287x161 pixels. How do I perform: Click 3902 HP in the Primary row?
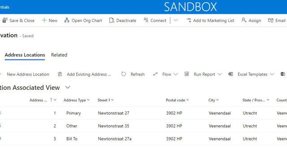click(174, 113)
